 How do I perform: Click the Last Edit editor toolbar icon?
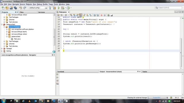click(x=58, y=15)
